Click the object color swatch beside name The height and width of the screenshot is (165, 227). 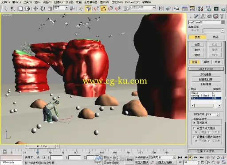pyautogui.click(x=223, y=22)
